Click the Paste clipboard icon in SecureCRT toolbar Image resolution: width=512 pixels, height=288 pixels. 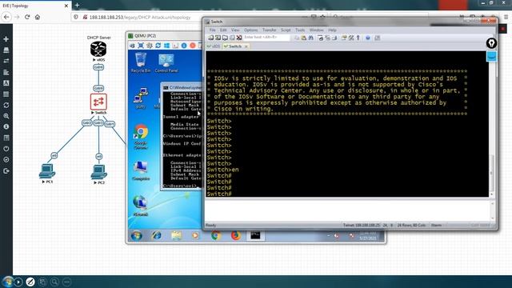(x=304, y=38)
